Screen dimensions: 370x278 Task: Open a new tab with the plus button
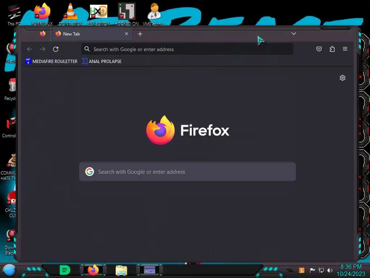[140, 34]
